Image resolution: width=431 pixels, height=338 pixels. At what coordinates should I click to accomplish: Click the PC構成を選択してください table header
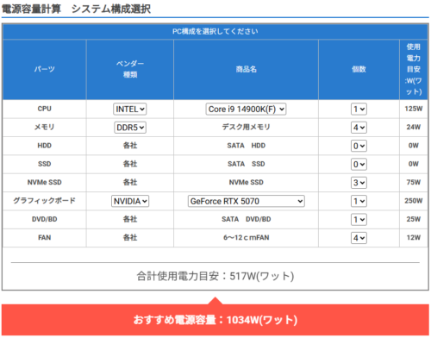[215, 31]
